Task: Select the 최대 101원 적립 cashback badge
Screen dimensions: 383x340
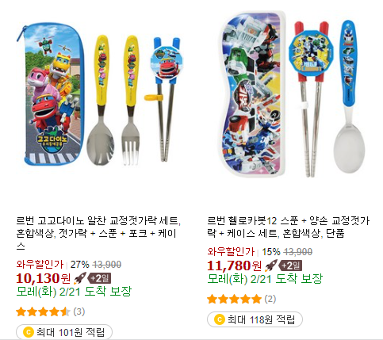Action: (64, 332)
